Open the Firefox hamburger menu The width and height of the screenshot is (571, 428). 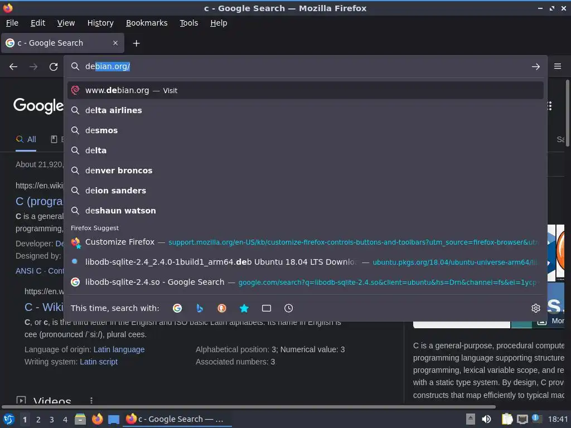pos(557,66)
